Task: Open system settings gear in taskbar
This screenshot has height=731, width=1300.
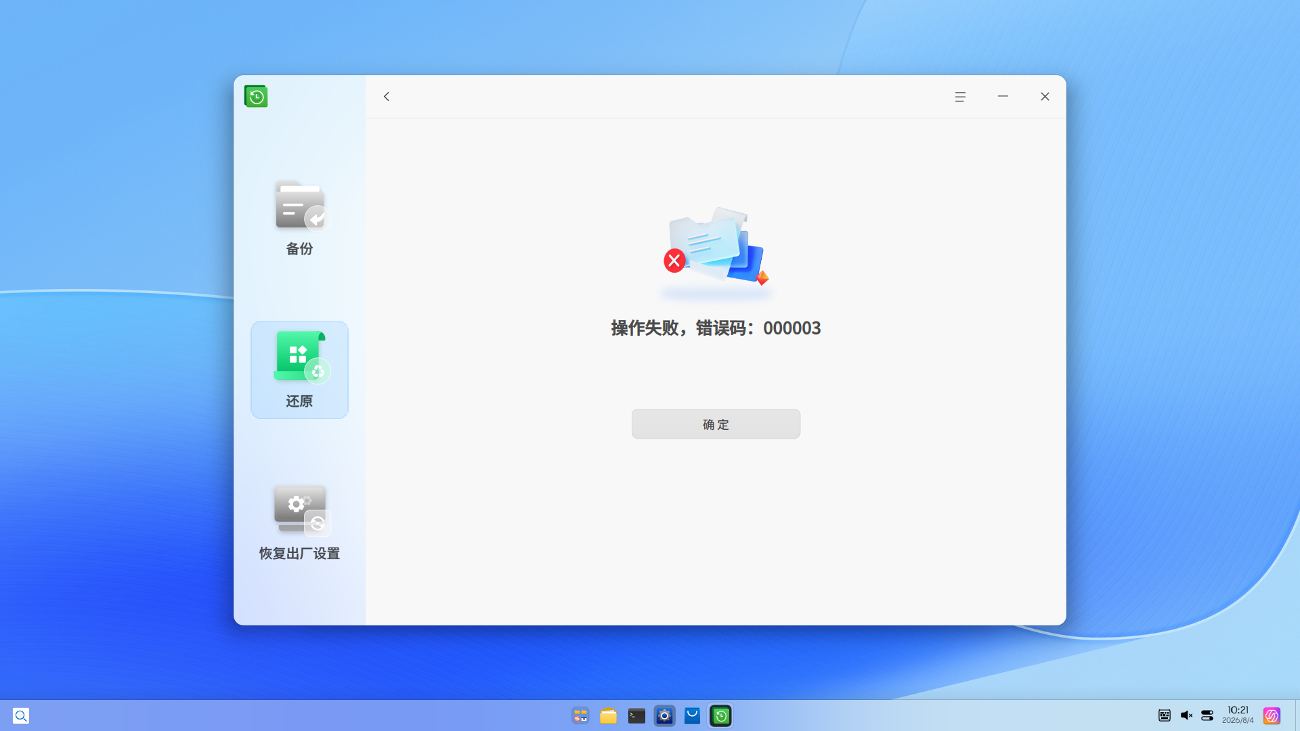Action: 664,715
